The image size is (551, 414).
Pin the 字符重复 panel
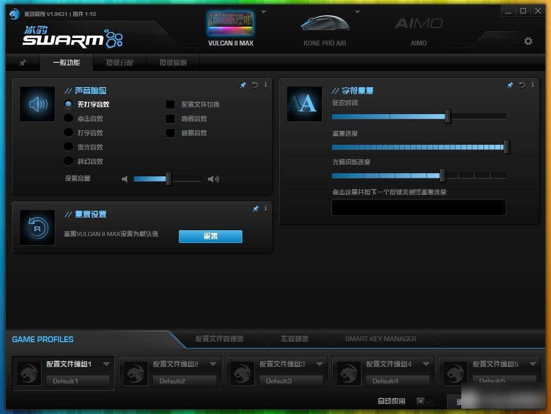510,85
